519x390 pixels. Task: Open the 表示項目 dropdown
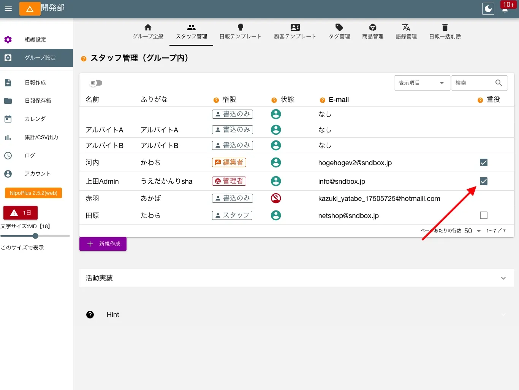point(422,83)
